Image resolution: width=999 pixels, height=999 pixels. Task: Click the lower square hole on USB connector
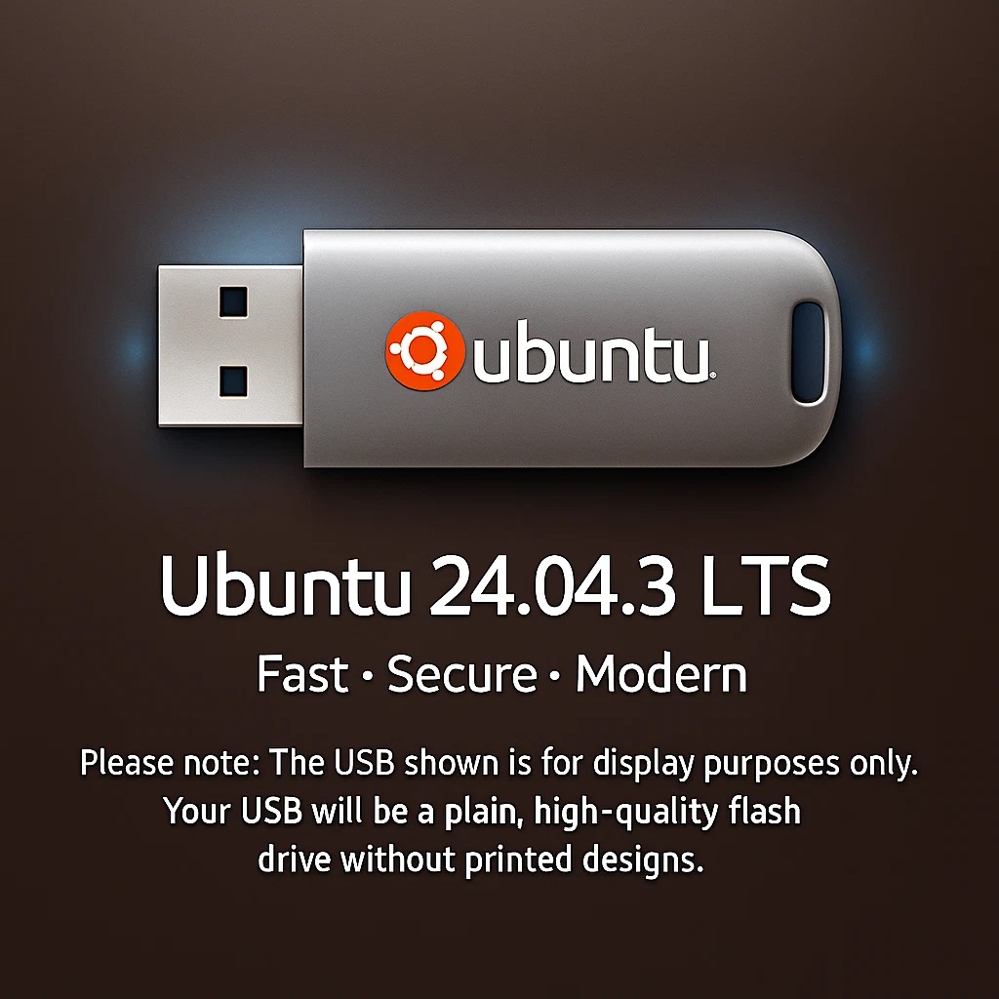(233, 381)
